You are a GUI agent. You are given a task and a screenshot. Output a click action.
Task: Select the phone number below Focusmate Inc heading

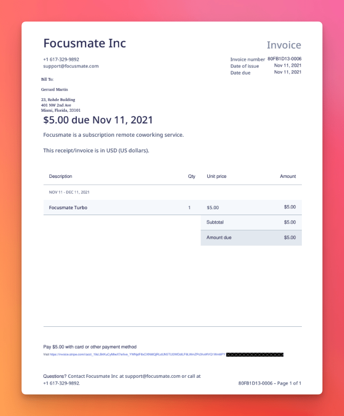click(61, 59)
